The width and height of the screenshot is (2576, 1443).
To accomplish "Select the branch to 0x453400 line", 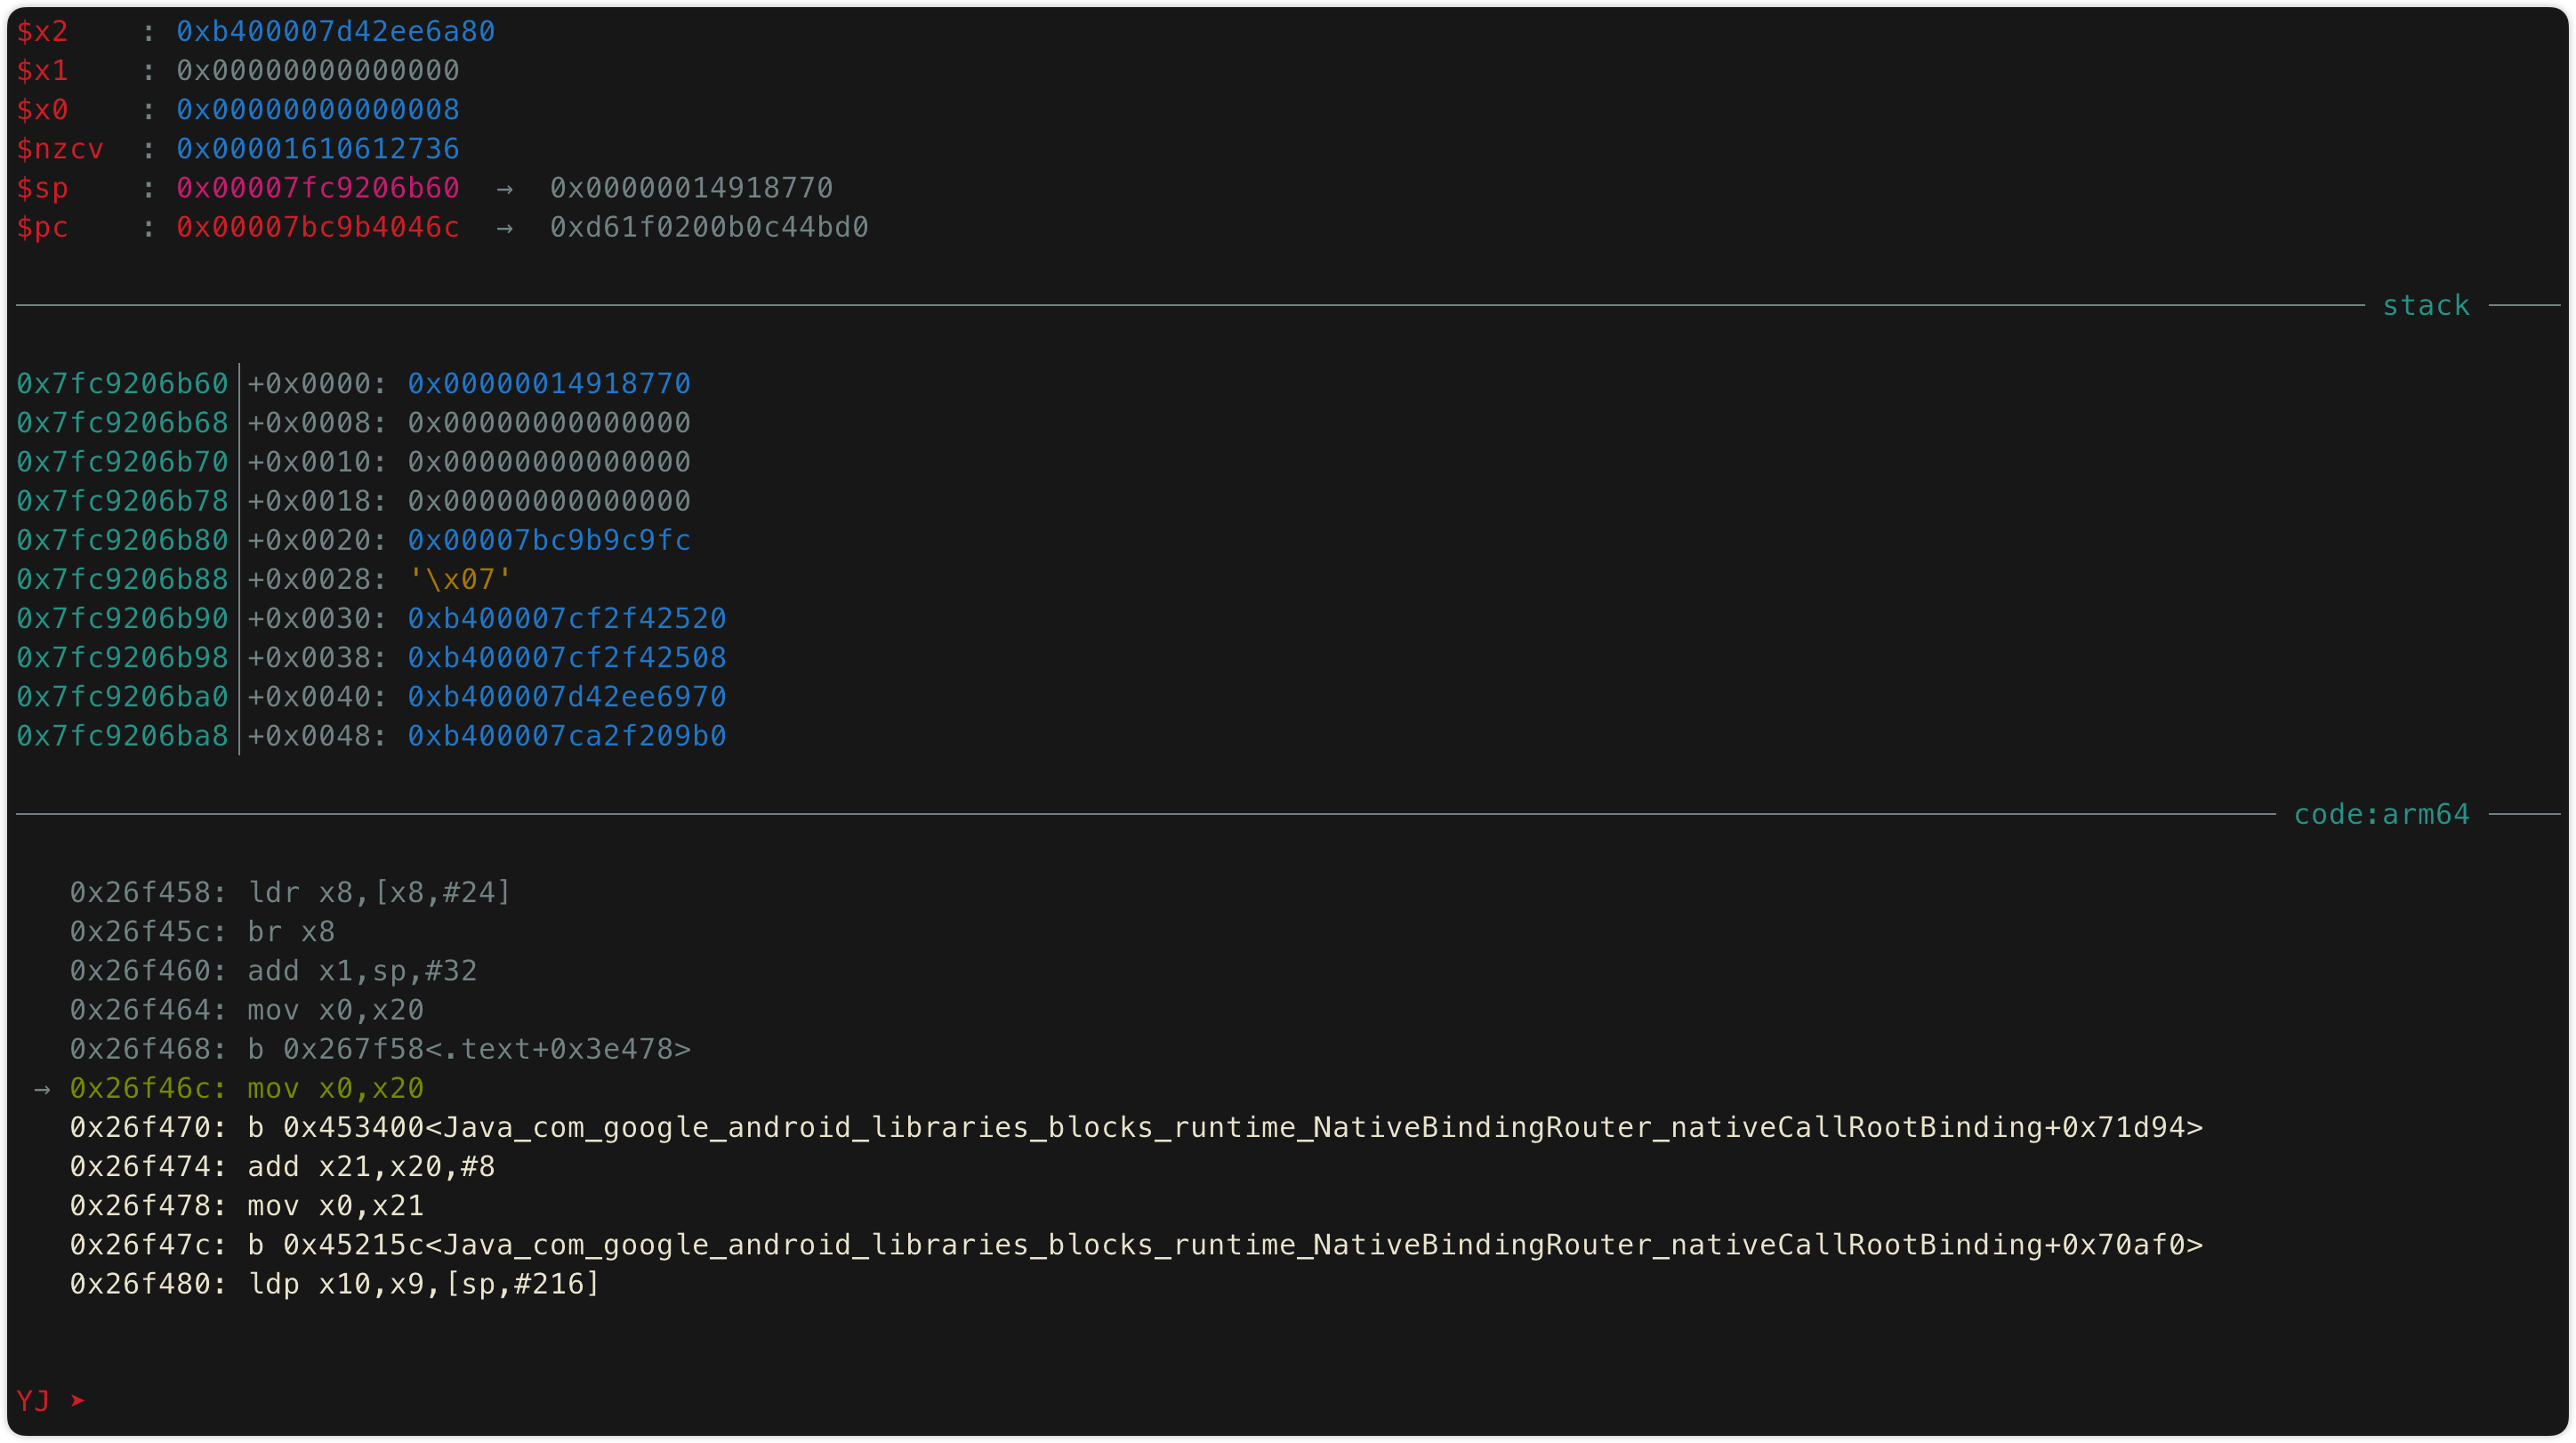I will (x=1136, y=1128).
